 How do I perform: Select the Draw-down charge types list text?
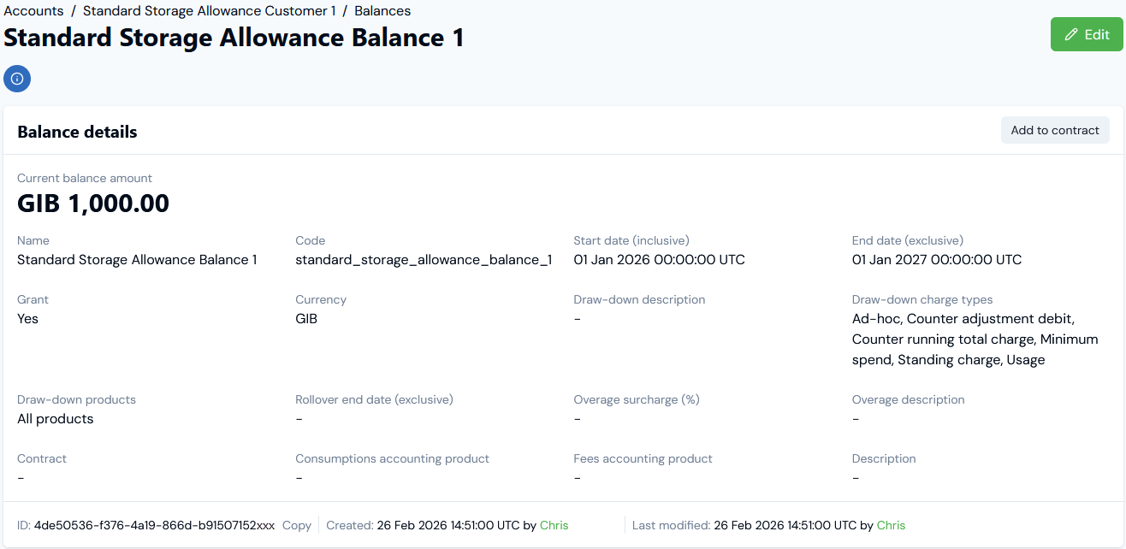975,339
